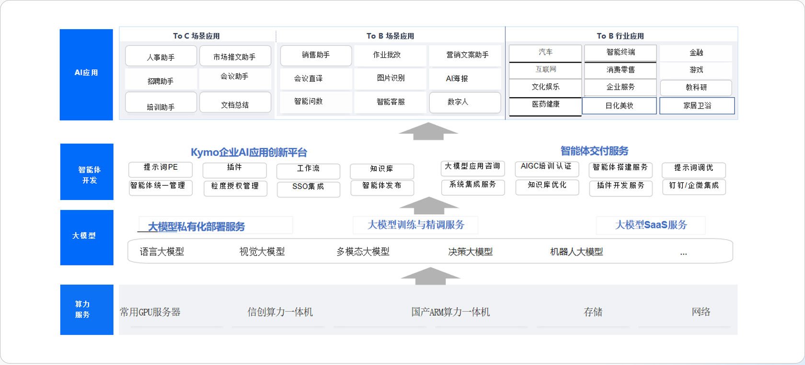The height and width of the screenshot is (365, 805).
Task: Select the AIGC培训认证 box
Action: 547,168
